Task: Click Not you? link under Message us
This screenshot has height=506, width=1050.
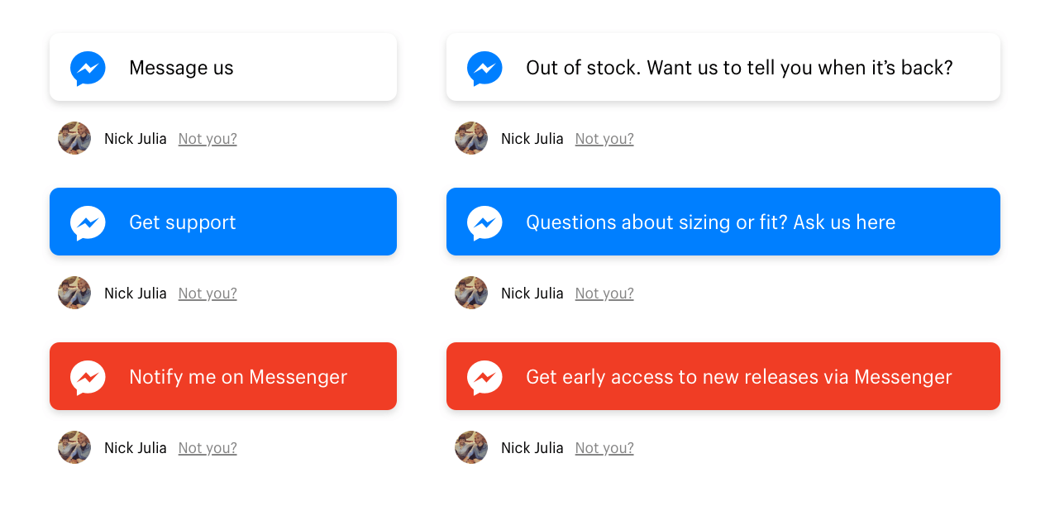Action: point(208,139)
